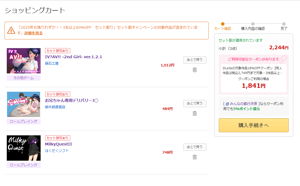Viewport: 300px width, 186px height.
Task: Click external link icon beside みんなの銀行決済
Action: tap(227, 104)
